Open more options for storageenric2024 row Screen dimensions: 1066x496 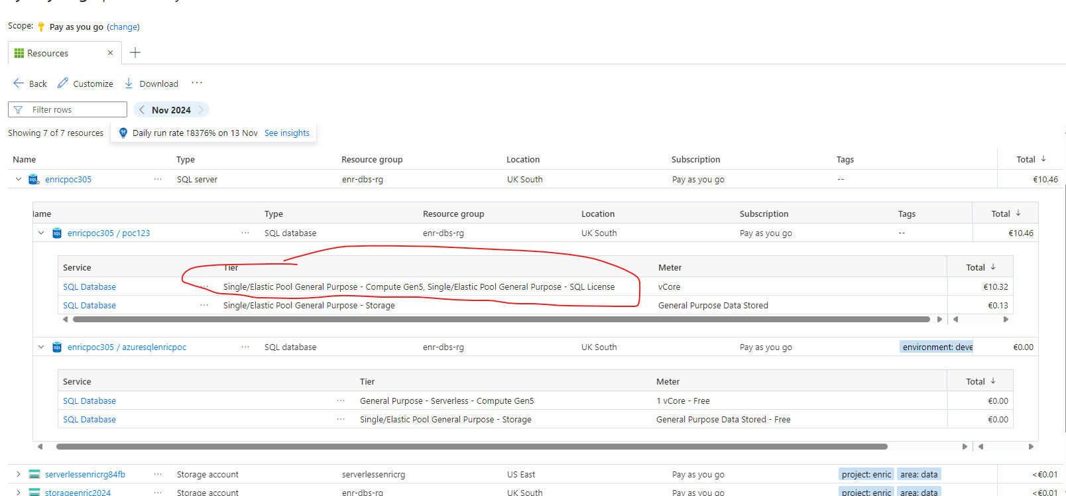tap(158, 492)
